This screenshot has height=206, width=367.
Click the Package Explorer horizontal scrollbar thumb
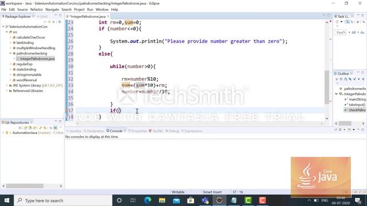point(25,186)
